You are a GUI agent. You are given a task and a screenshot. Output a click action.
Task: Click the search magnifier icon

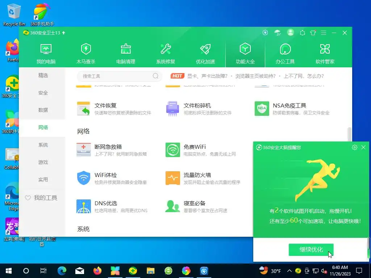(155, 76)
